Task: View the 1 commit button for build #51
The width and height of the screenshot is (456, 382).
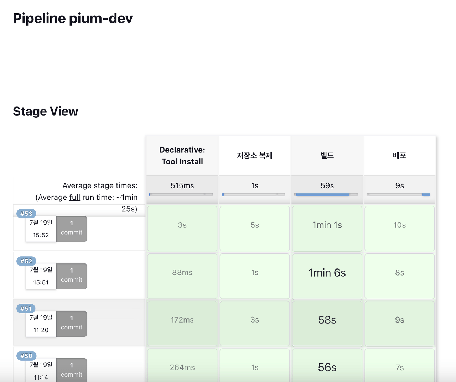Action: (72, 324)
